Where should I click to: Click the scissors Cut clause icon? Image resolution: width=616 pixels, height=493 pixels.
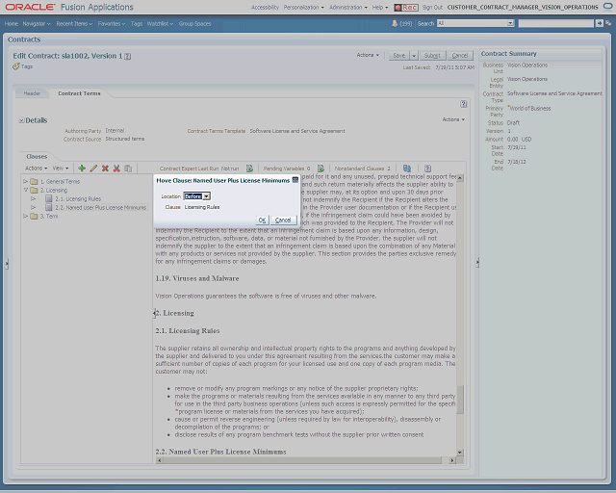(x=116, y=169)
